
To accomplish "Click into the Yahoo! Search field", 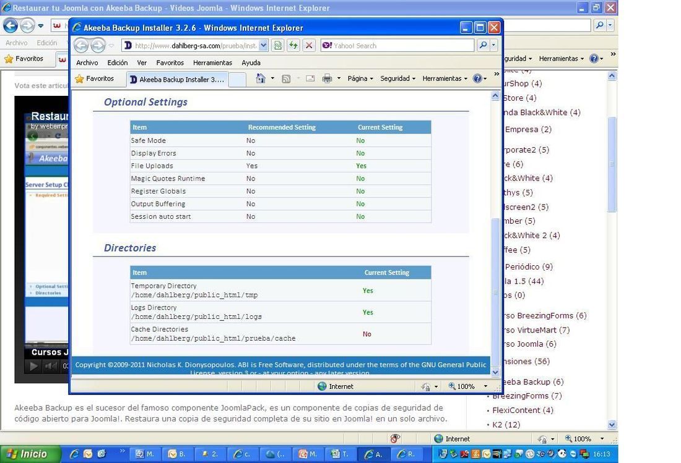I will pos(398,46).
